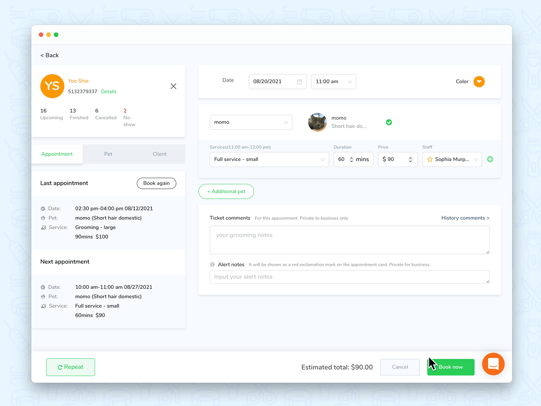Click the alert notes input field
The height and width of the screenshot is (406, 541).
(x=349, y=277)
